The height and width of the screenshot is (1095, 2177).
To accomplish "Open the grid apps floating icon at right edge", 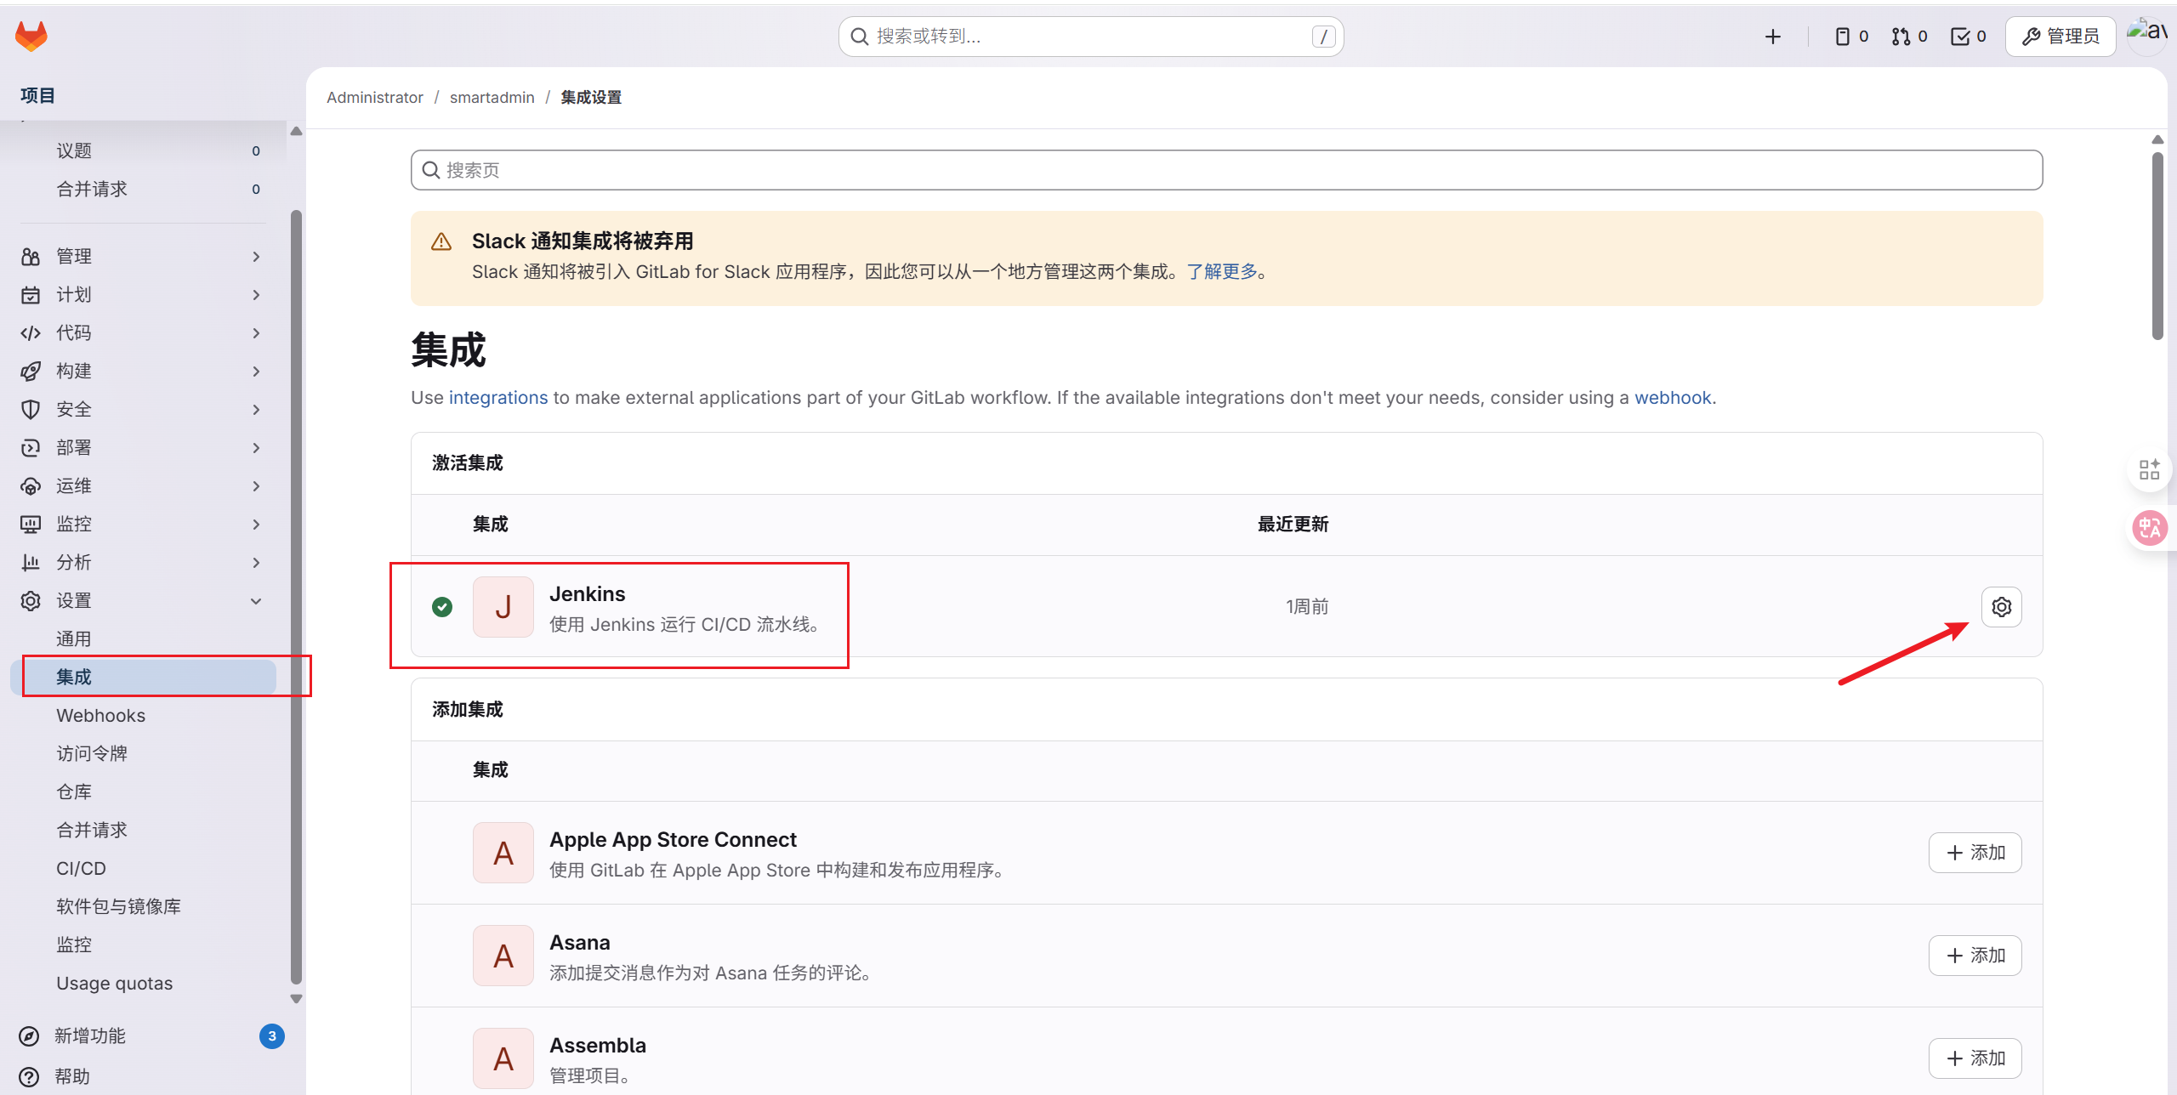I will pyautogui.click(x=2149, y=469).
